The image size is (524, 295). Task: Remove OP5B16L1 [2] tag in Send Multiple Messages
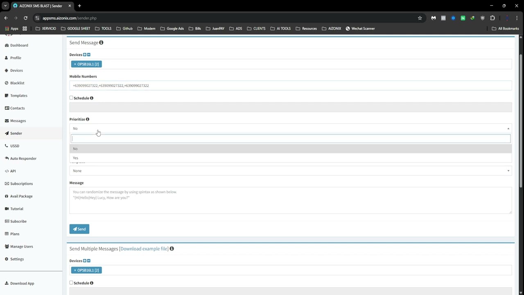tap(75, 270)
